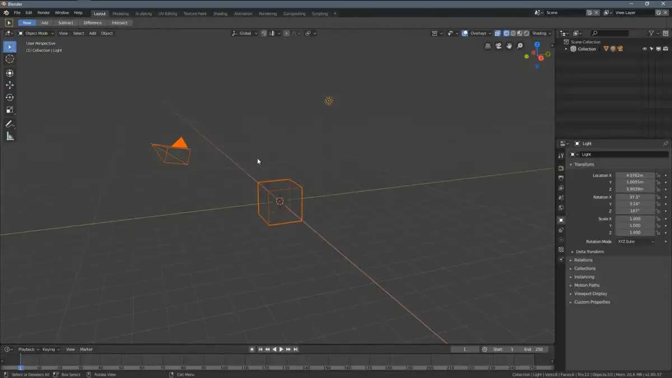Toggle camera view icon in viewport
The image size is (672, 378).
coord(498,46)
